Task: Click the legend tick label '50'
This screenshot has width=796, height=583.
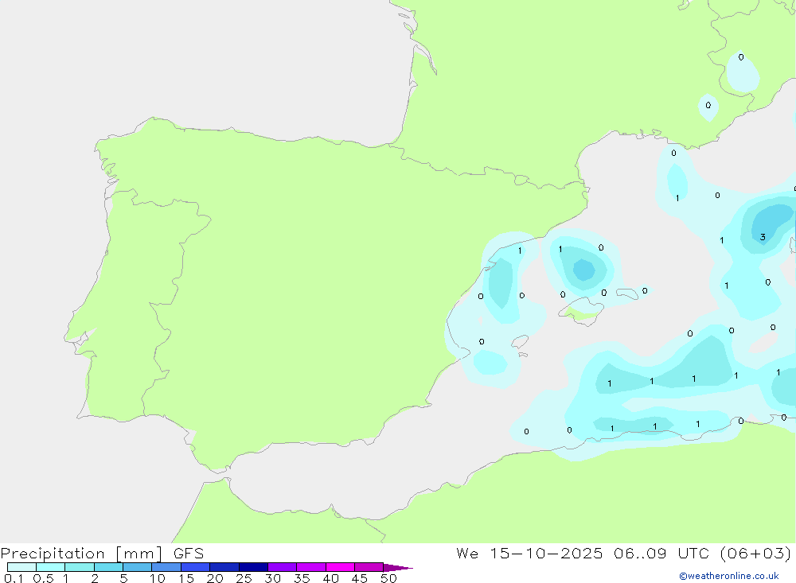Action: [x=388, y=578]
